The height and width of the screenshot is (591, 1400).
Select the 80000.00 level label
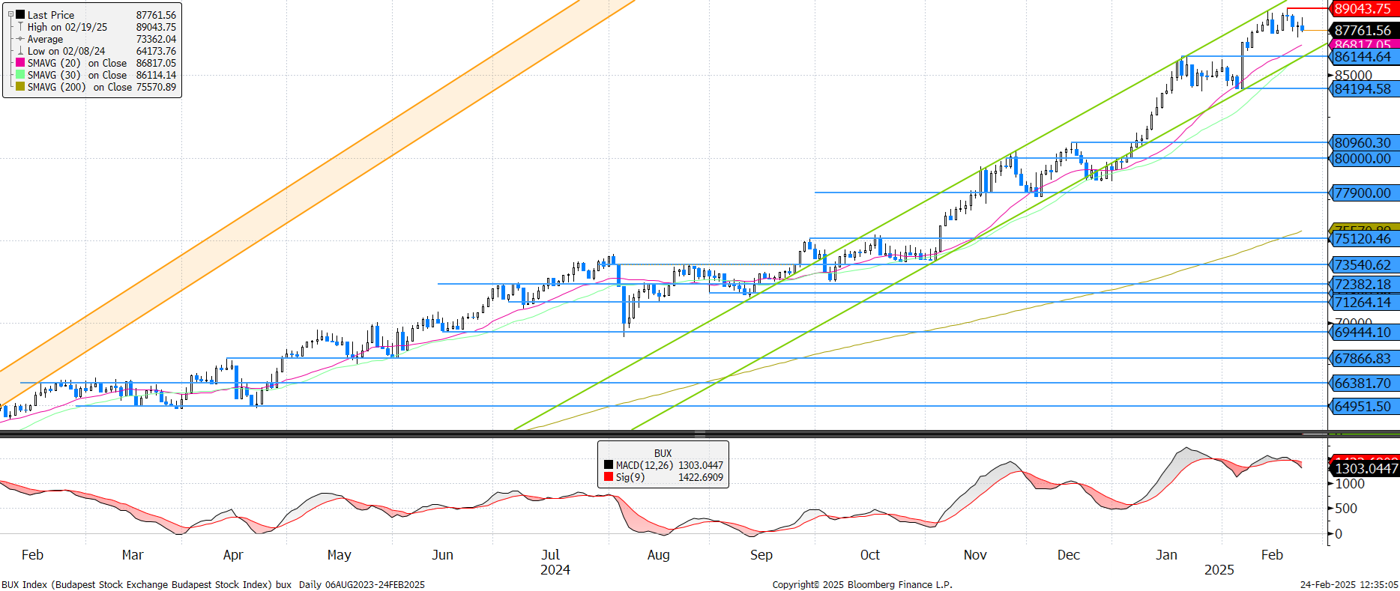pos(1363,158)
